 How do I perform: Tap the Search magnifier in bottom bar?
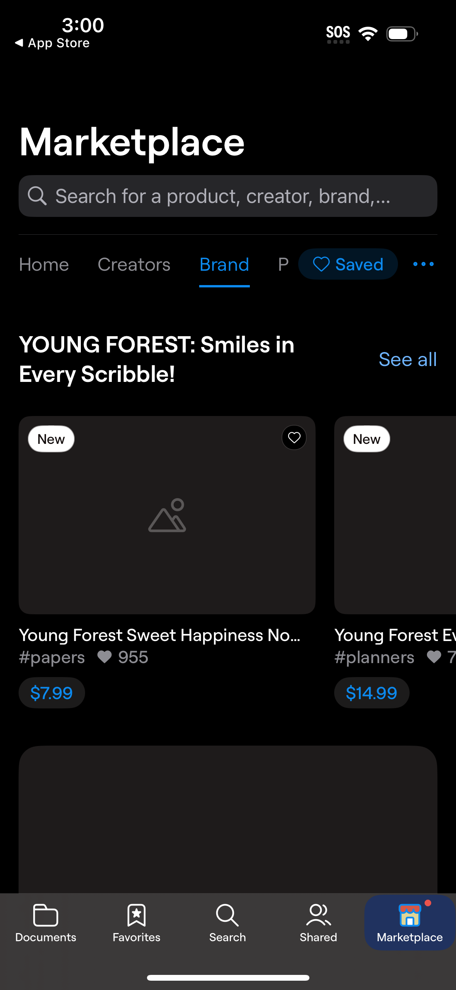click(227, 915)
